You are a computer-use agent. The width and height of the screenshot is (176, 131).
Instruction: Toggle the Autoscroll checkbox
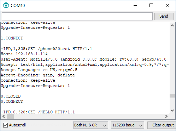pos(5,125)
